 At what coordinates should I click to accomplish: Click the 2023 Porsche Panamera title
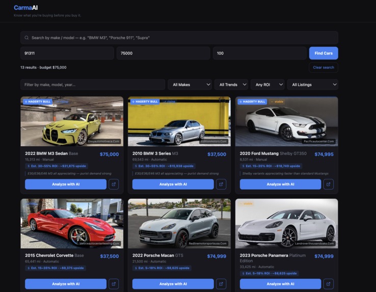click(264, 255)
